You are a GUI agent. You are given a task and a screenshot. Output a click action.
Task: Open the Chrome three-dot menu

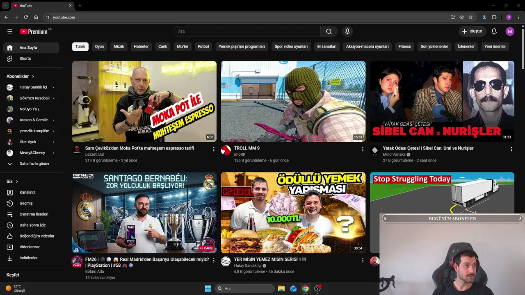pos(518,17)
